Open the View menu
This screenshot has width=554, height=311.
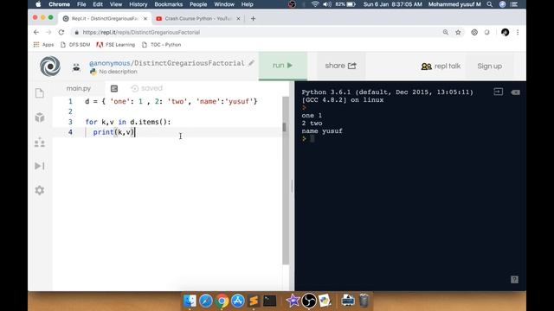coord(116,4)
